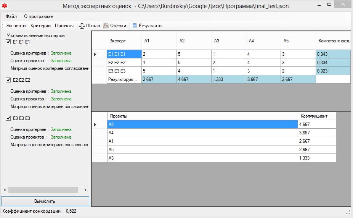Select competence value 0,334

tap(333, 63)
